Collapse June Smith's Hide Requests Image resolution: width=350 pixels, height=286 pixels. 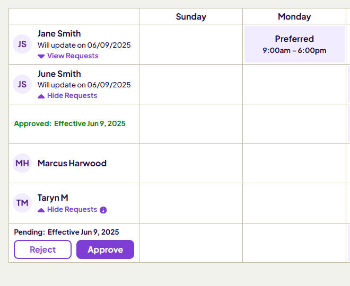click(72, 95)
